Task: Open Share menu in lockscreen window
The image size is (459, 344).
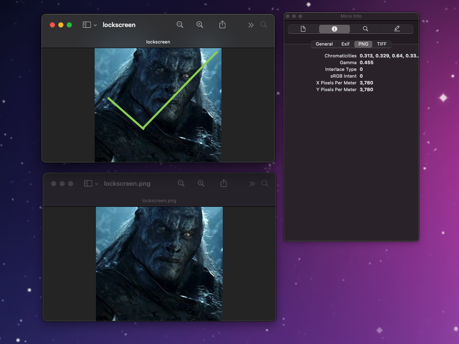Action: click(x=222, y=24)
